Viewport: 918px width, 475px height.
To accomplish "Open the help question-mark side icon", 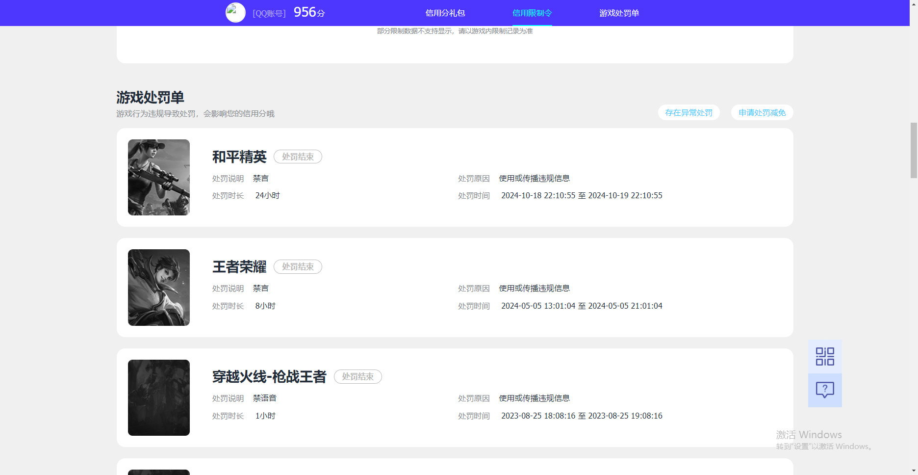I will [x=825, y=390].
